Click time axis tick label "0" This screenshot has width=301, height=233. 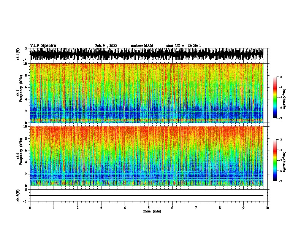pyautogui.click(x=30, y=208)
